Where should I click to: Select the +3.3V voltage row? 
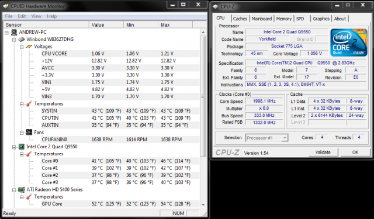tap(120, 75)
